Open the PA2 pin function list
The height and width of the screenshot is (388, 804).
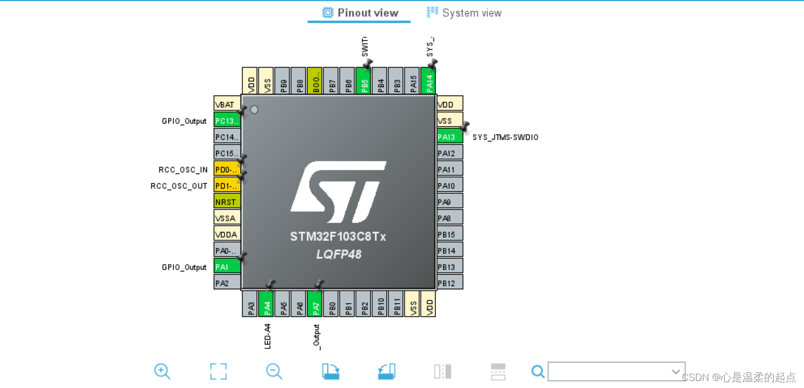click(227, 282)
